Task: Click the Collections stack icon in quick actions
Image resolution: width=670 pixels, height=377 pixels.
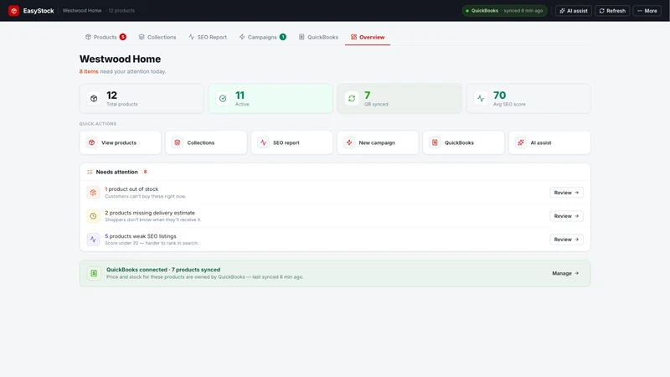Action: pos(178,142)
